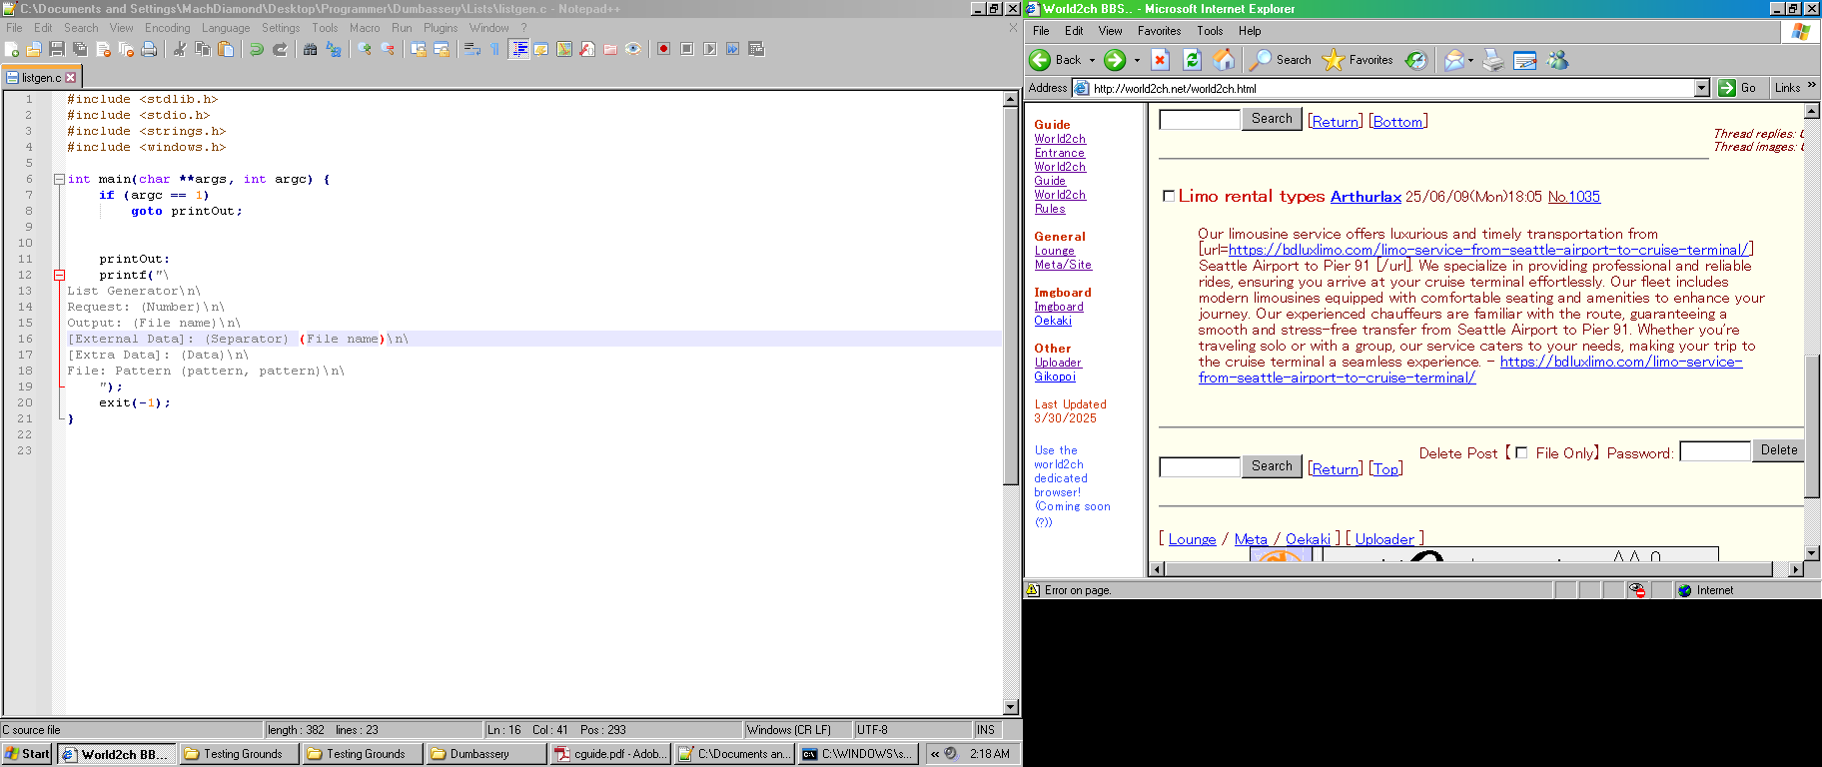
Task: Zoom in using magnifier plus icon
Action: click(365, 49)
